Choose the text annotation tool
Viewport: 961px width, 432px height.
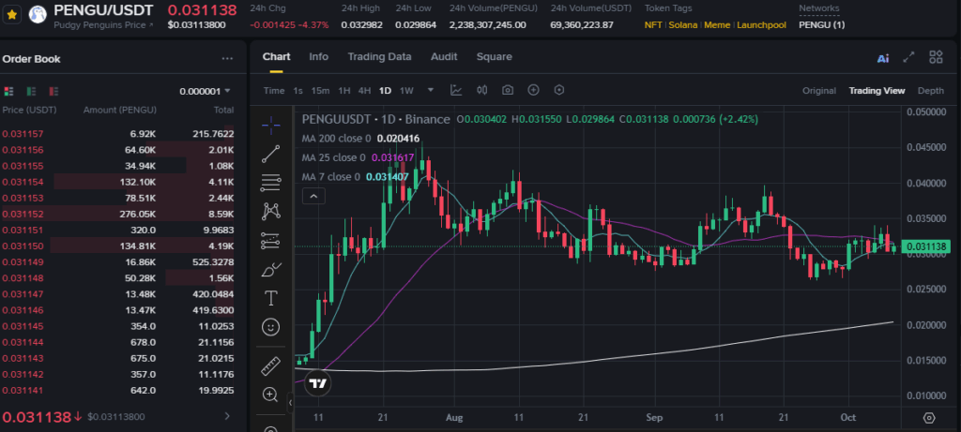(271, 298)
